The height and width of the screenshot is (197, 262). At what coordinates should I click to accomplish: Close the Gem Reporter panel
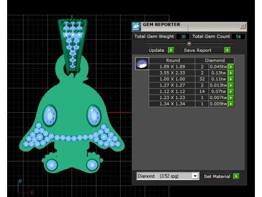242,26
